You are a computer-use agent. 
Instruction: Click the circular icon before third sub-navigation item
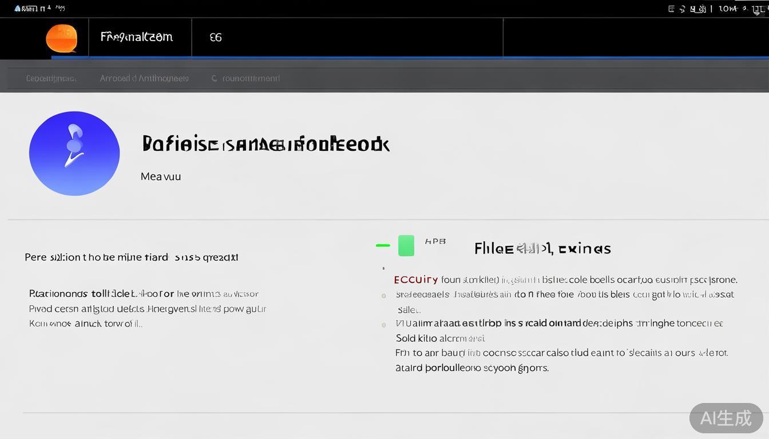[215, 78]
